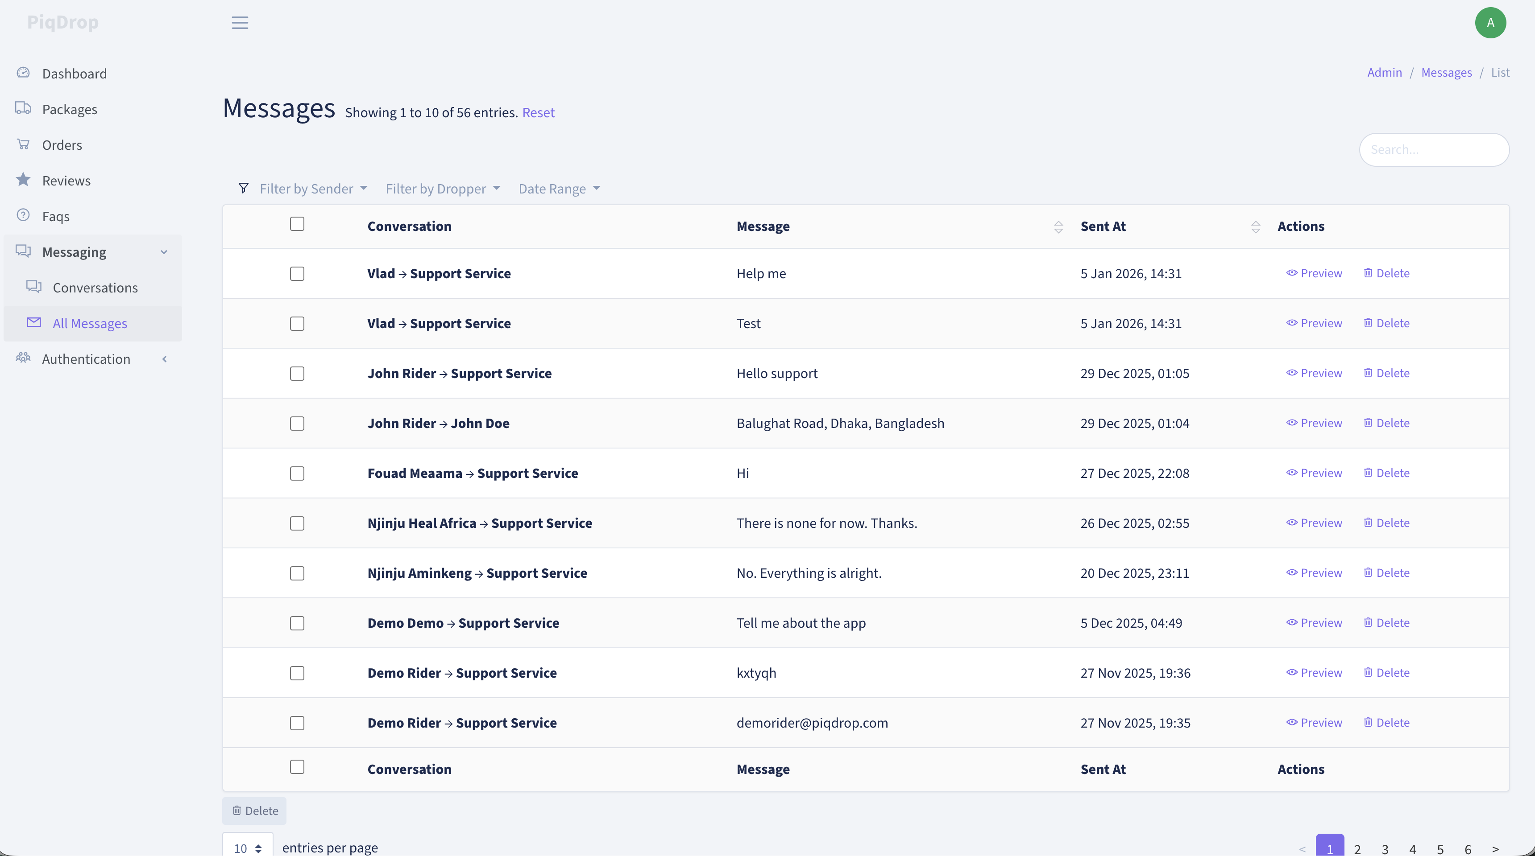Click the Orders cart icon in sidebar

coord(23,144)
